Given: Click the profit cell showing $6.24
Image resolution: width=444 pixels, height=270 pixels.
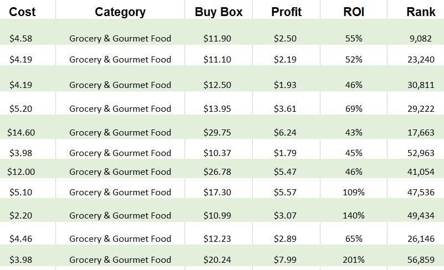Looking at the screenshot, I should (285, 132).
